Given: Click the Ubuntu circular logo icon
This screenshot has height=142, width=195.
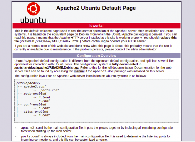Looking at the screenshot, I should [33, 9].
